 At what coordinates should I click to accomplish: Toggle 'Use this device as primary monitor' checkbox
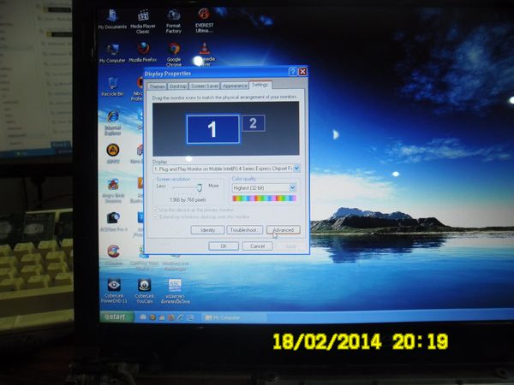(x=156, y=210)
